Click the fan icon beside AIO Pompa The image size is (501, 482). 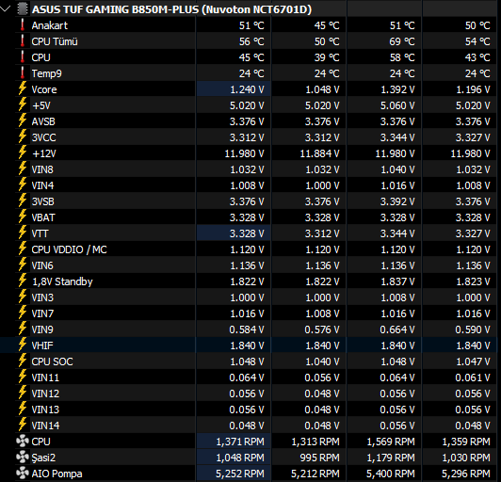click(x=23, y=473)
